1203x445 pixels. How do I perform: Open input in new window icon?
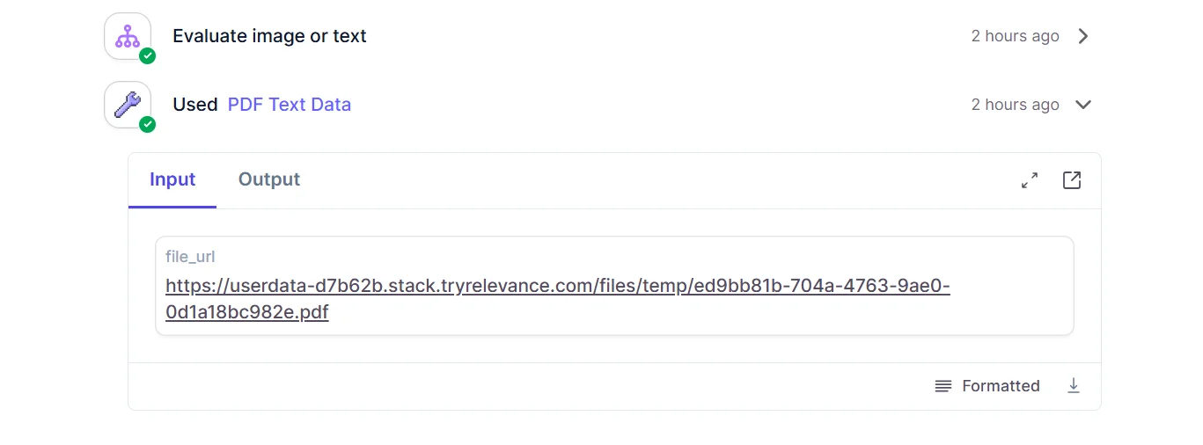[1072, 180]
